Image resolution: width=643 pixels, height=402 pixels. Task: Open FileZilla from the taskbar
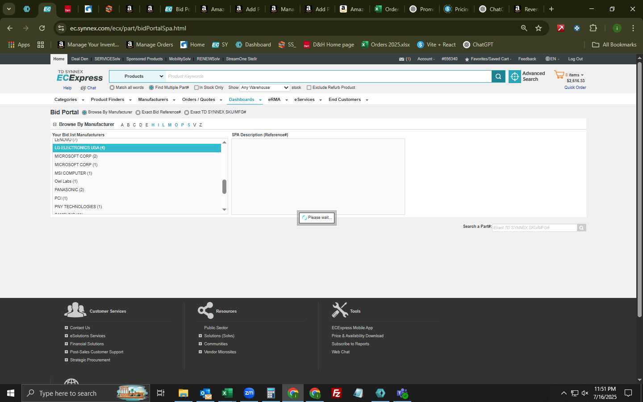[x=337, y=393]
